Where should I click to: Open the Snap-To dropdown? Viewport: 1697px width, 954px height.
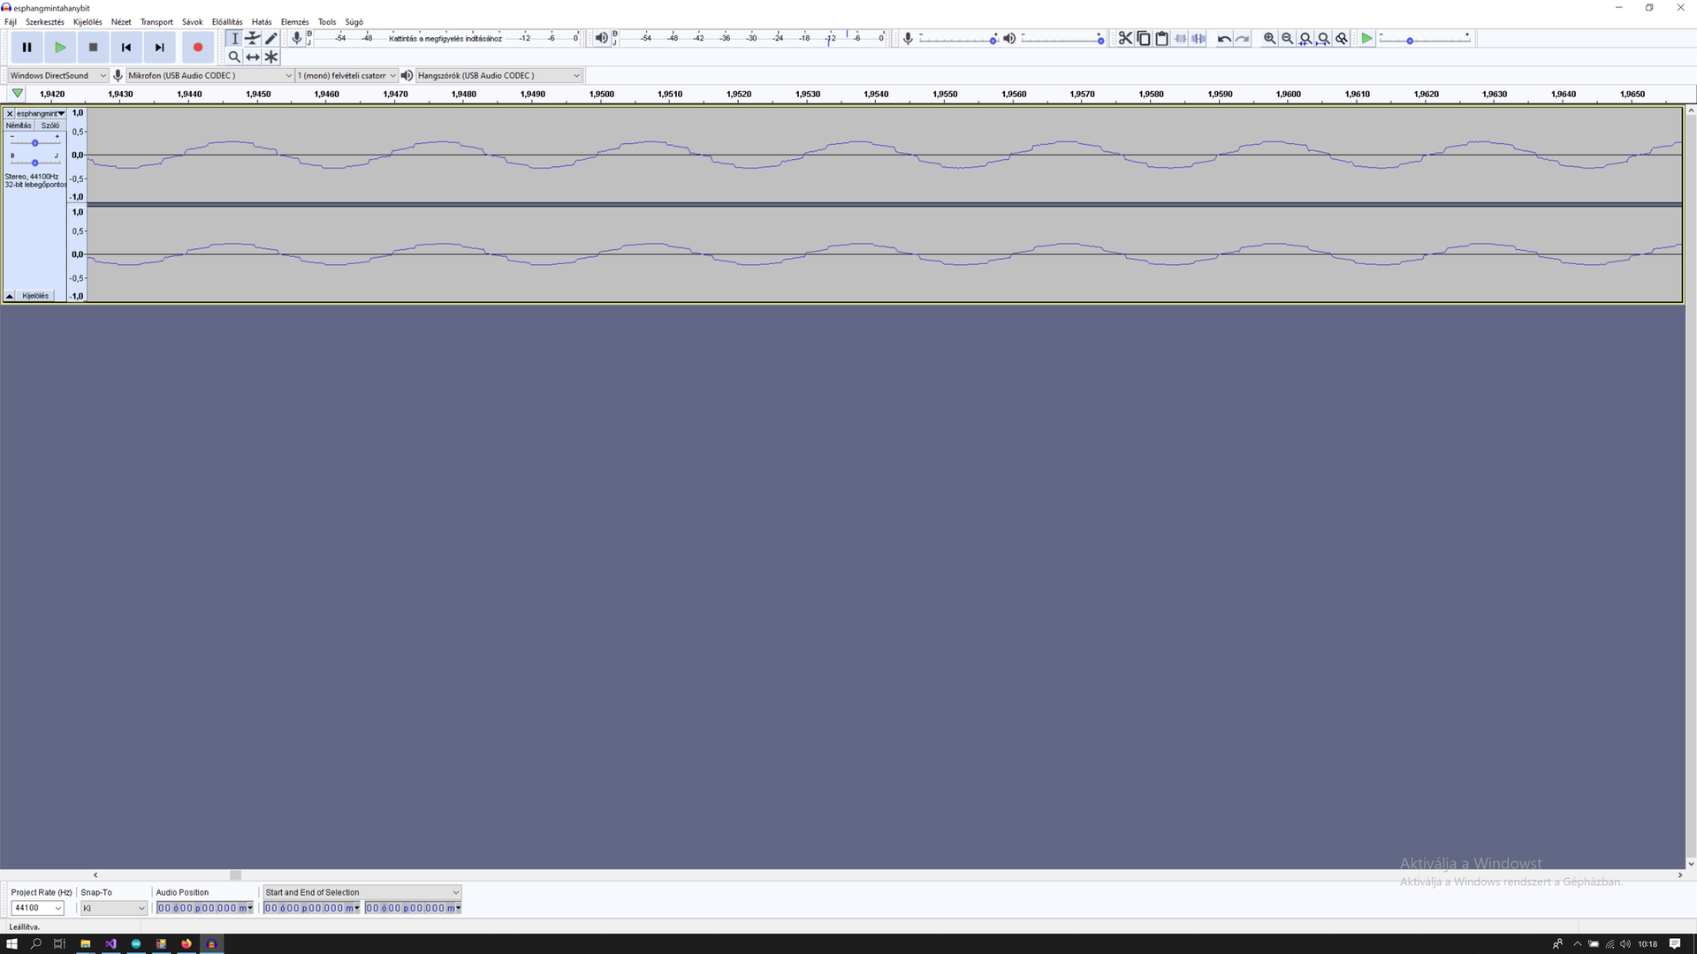(113, 908)
